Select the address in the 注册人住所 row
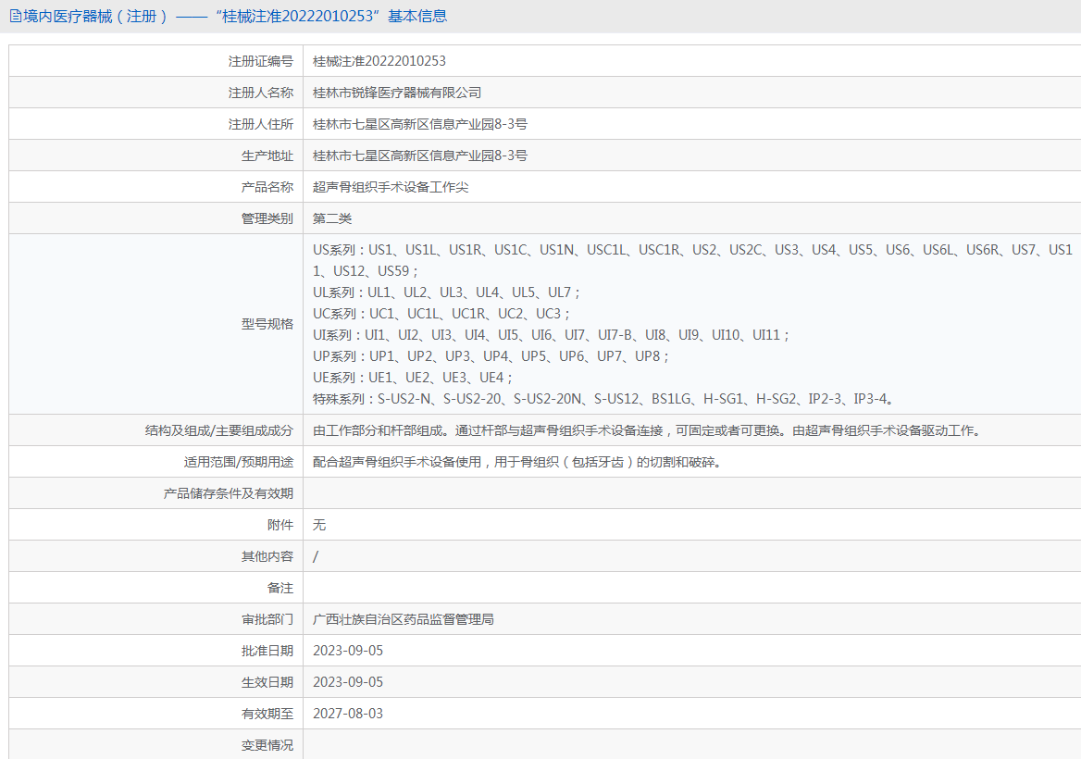Screen dimensions: 1081x759 tap(420, 124)
